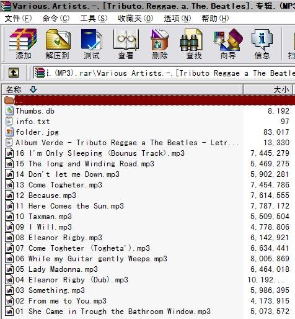Viewport: 295px width, 319px height.
Task: Click icon of Album Verde text file
Action: (9, 143)
